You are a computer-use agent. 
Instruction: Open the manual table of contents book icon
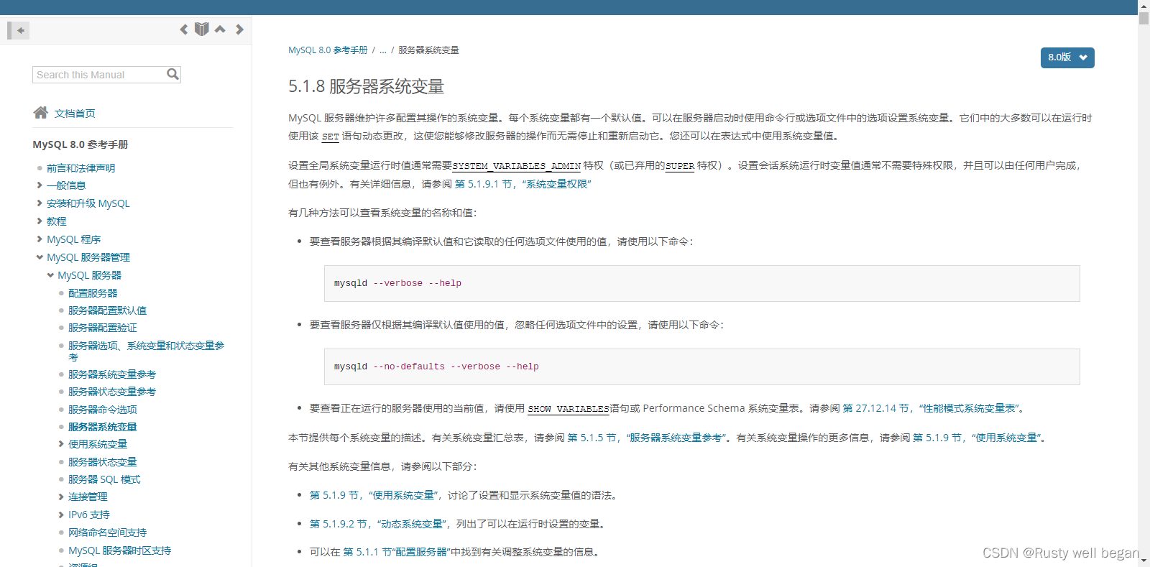coord(202,29)
